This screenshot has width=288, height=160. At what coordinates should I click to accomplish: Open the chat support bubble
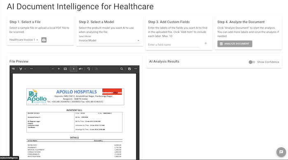click(281, 152)
